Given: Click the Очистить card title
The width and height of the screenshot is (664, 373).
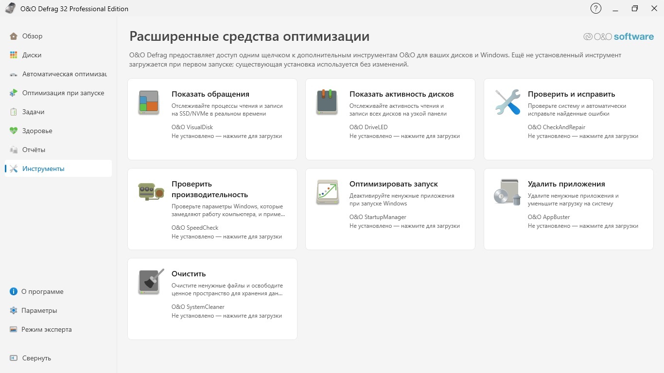Looking at the screenshot, I should point(189,274).
